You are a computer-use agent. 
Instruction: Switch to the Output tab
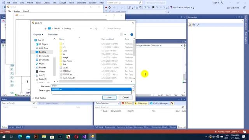pos(173,127)
